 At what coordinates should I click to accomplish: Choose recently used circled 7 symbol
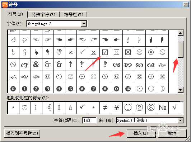click(25, 108)
